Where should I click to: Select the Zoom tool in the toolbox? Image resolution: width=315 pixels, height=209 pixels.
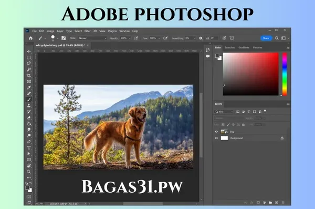pyautogui.click(x=29, y=172)
